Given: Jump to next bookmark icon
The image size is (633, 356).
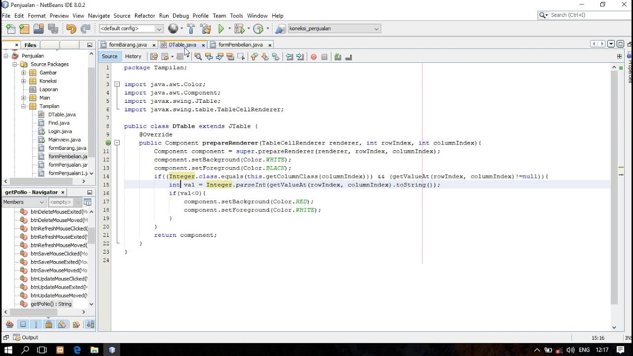Looking at the screenshot, I should point(265,57).
